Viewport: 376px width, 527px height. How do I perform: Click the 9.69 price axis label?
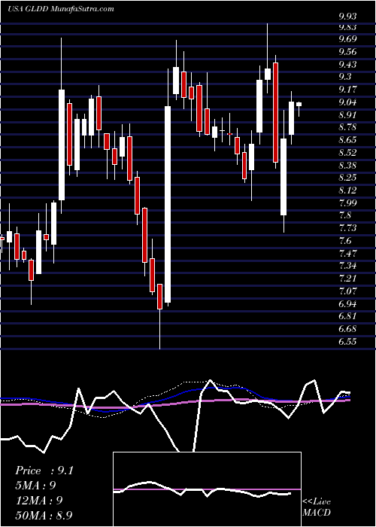(x=347, y=38)
